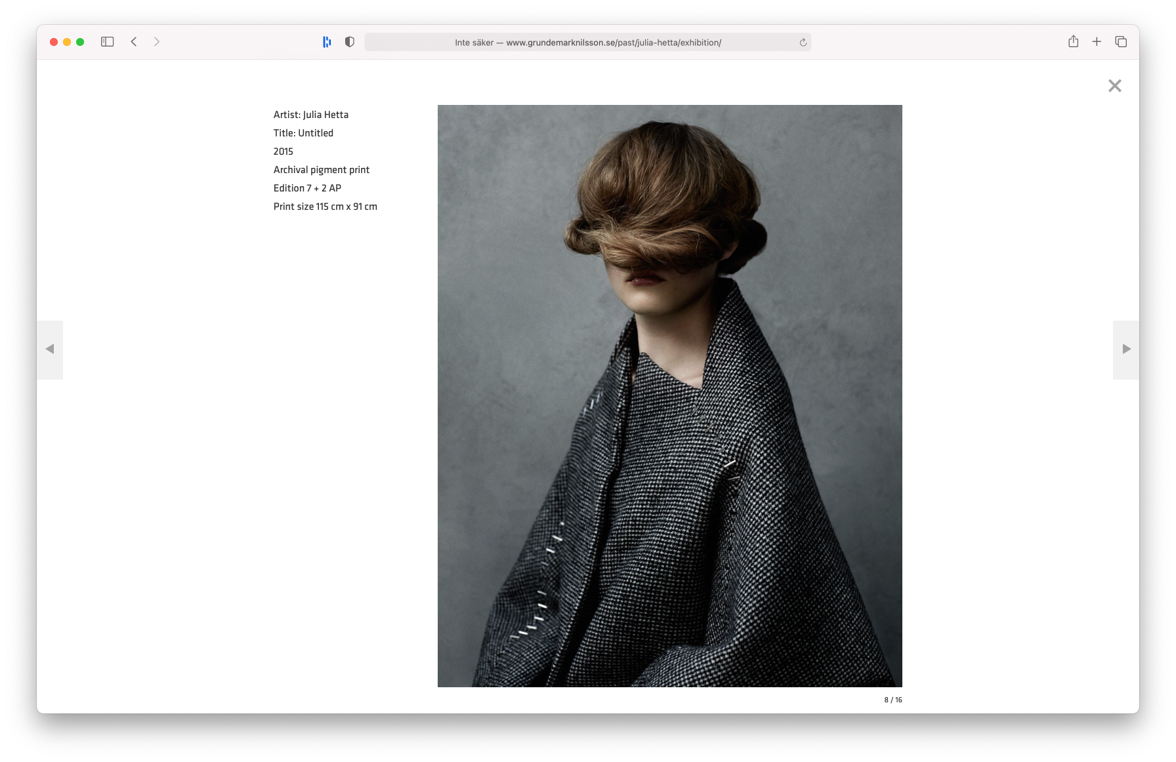Open a new tab with plus icon
The width and height of the screenshot is (1176, 762).
tap(1097, 42)
